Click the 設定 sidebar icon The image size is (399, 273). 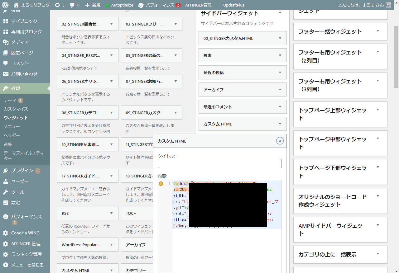tap(6, 203)
